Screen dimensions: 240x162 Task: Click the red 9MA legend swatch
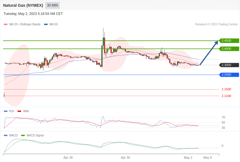tap(19, 111)
